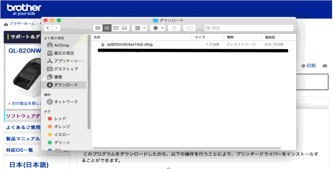Sort by 名前 column header

point(141,37)
